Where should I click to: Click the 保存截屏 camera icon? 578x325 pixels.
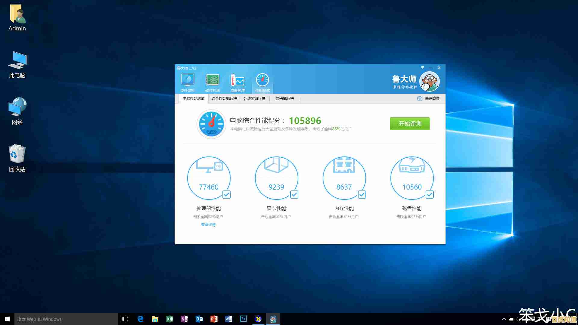pos(420,98)
